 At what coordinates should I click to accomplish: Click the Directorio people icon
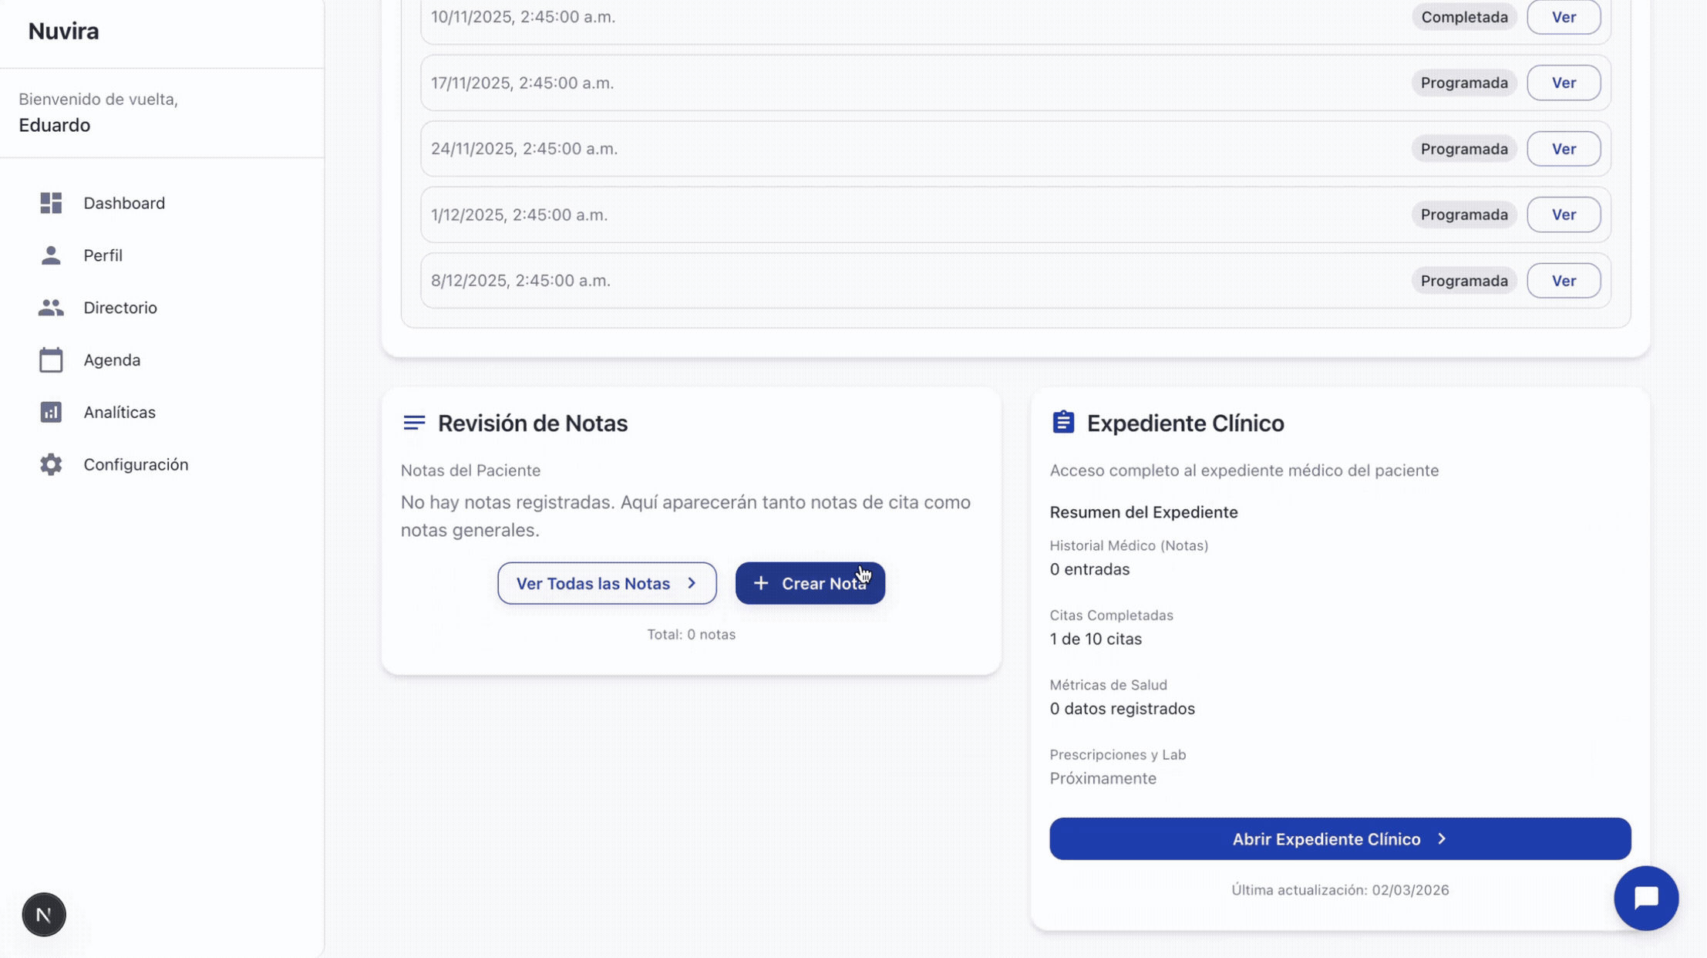[x=51, y=307]
